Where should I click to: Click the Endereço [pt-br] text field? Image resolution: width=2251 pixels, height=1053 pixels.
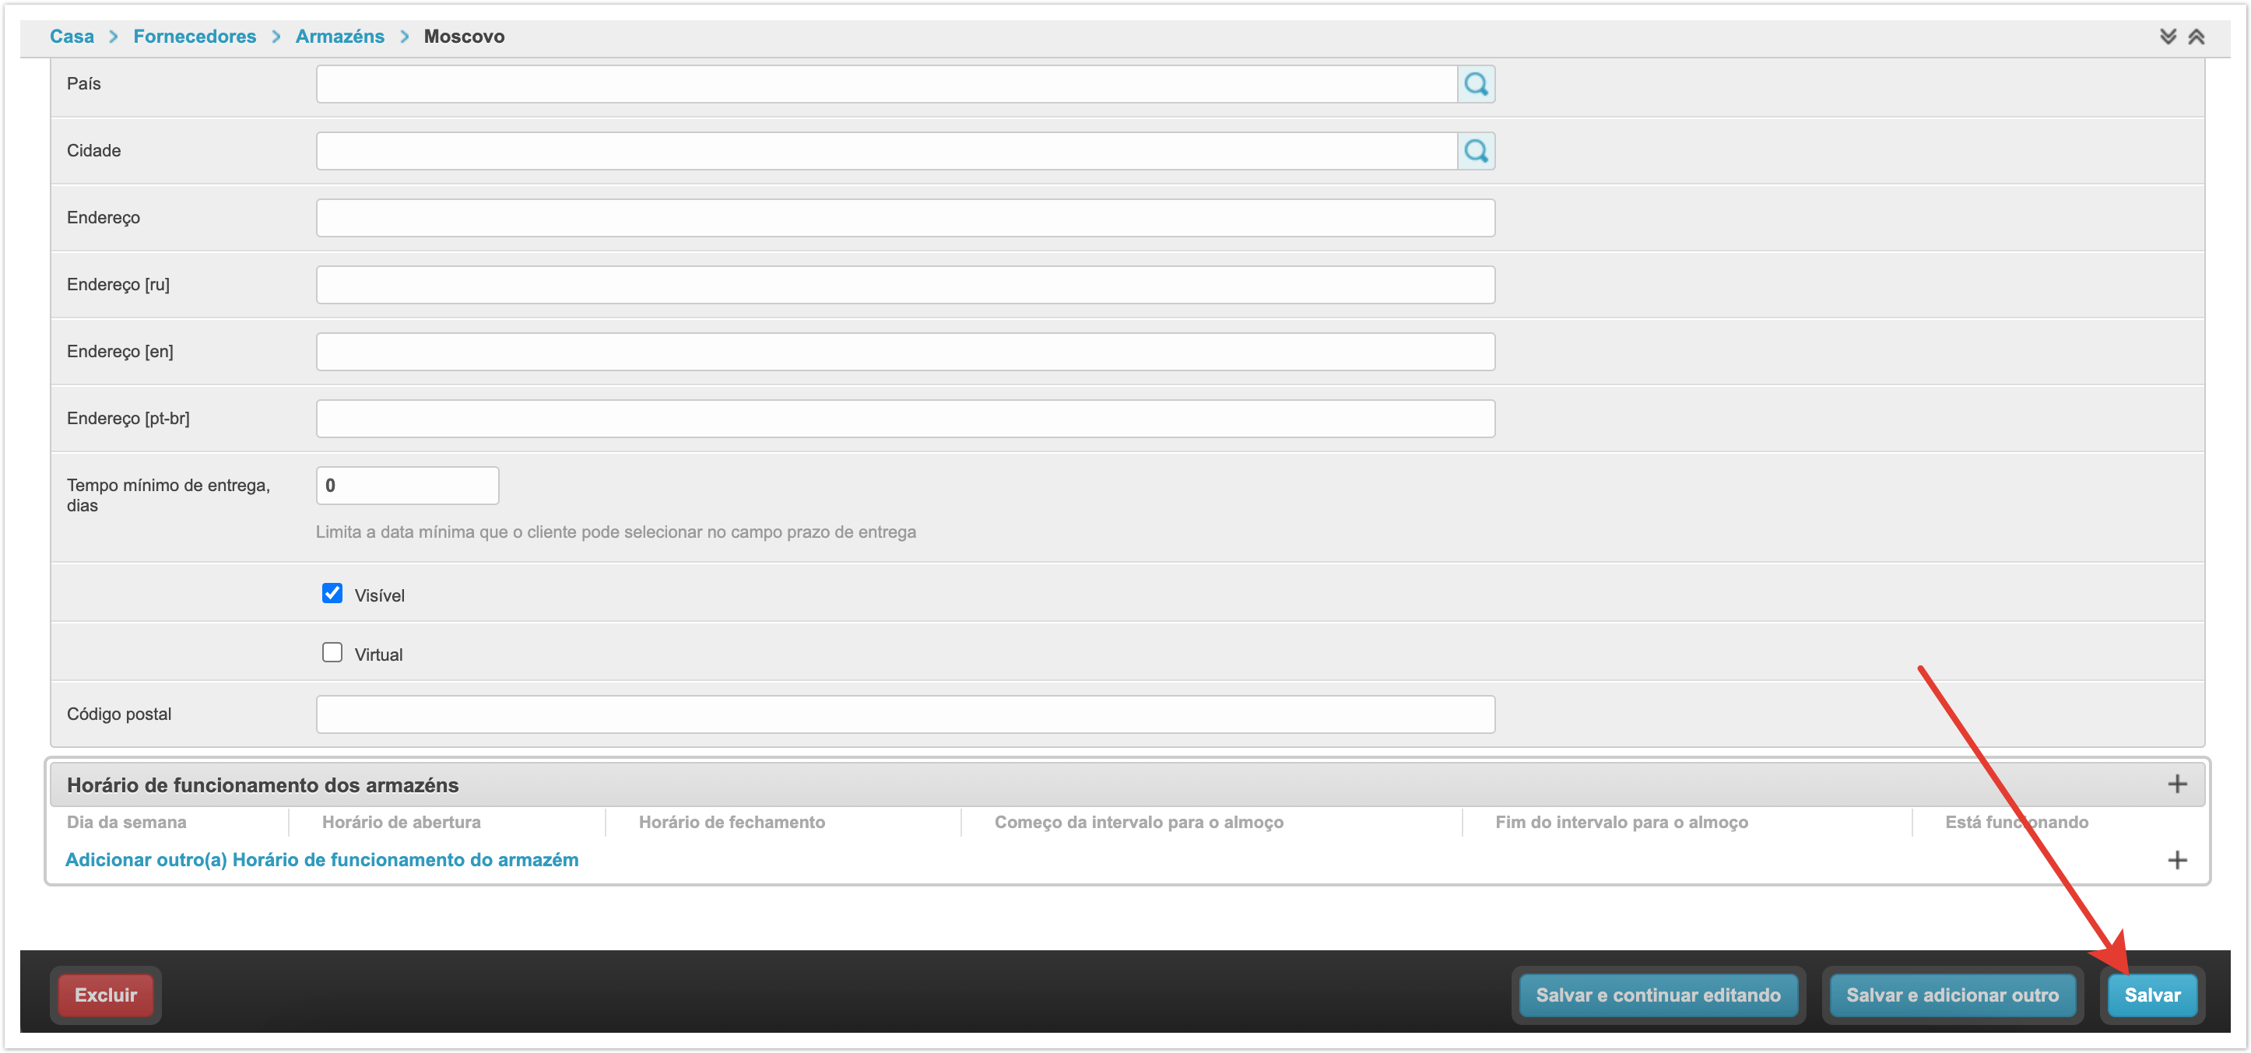coord(904,419)
